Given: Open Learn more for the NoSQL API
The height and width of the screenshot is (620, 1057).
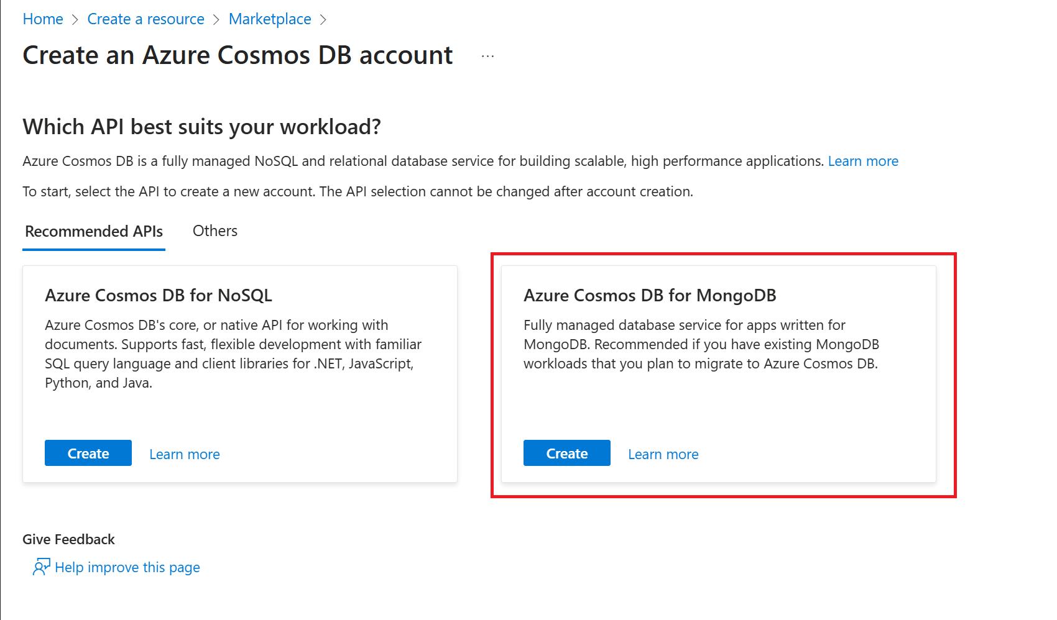Looking at the screenshot, I should coord(184,454).
